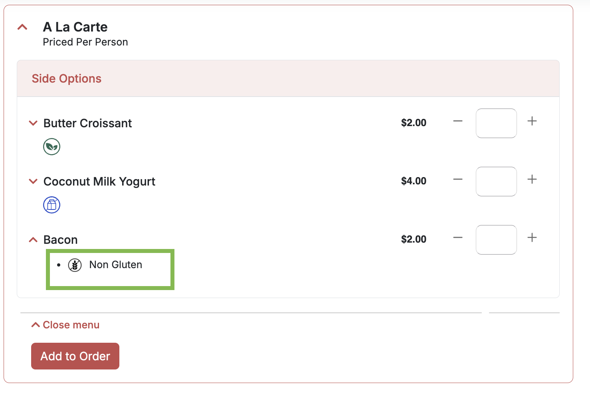This screenshot has width=590, height=399.
Task: Decrease Coconut Milk Yogurt quantity with minus
Action: click(x=458, y=179)
